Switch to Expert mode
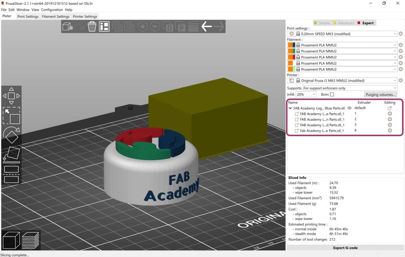The height and width of the screenshot is (257, 405). pyautogui.click(x=365, y=23)
